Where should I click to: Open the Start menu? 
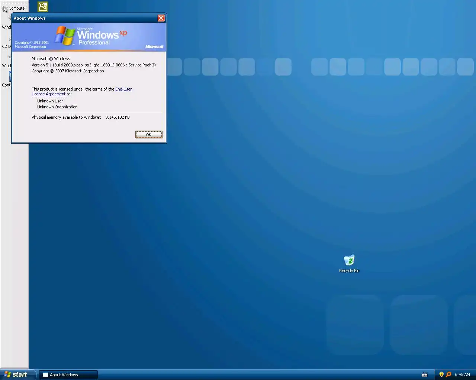tap(18, 374)
